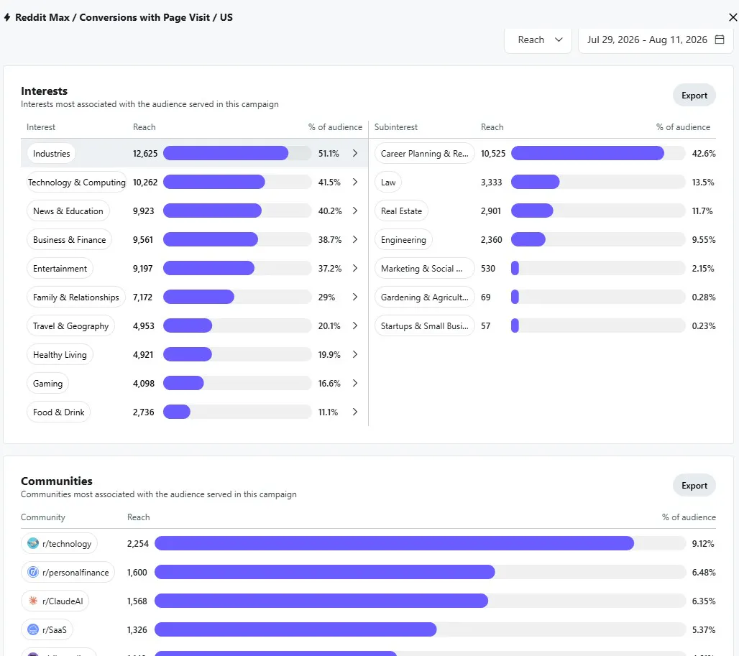Close the campaign insights panel
This screenshot has height=656, width=739.
point(733,17)
